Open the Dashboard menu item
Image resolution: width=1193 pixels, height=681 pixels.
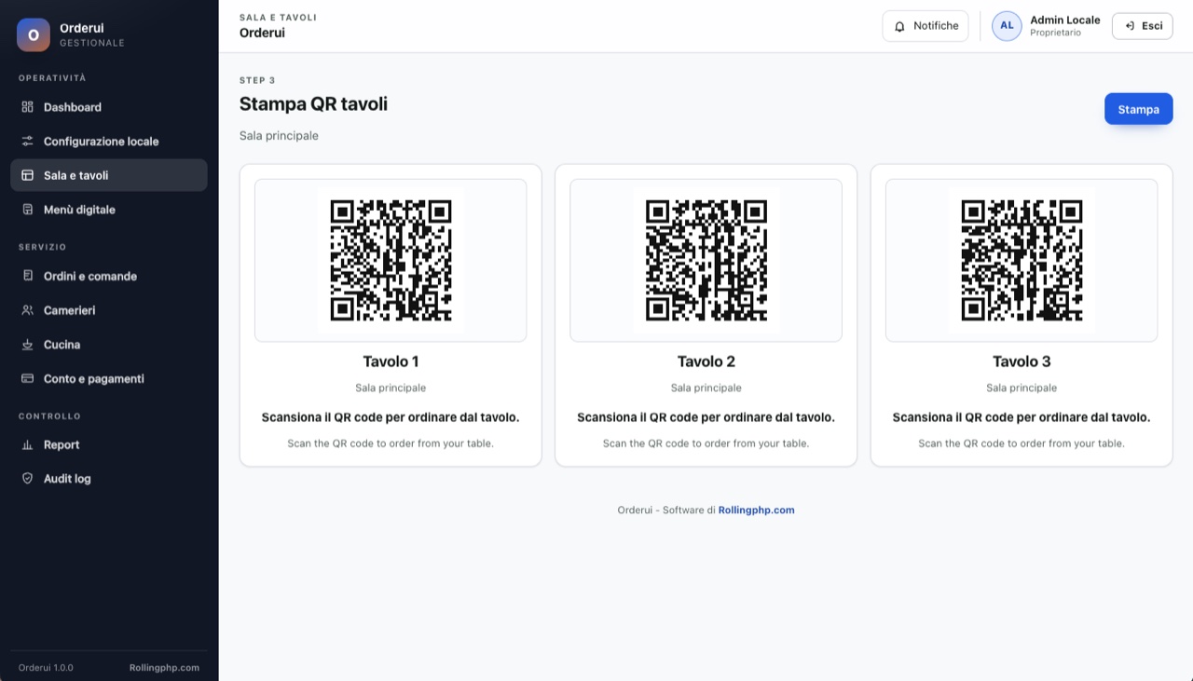[109, 107]
